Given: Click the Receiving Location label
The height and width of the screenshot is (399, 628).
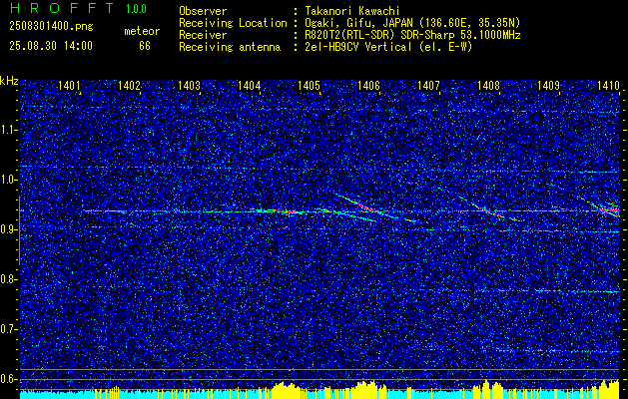Looking at the screenshot, I should (x=233, y=23).
